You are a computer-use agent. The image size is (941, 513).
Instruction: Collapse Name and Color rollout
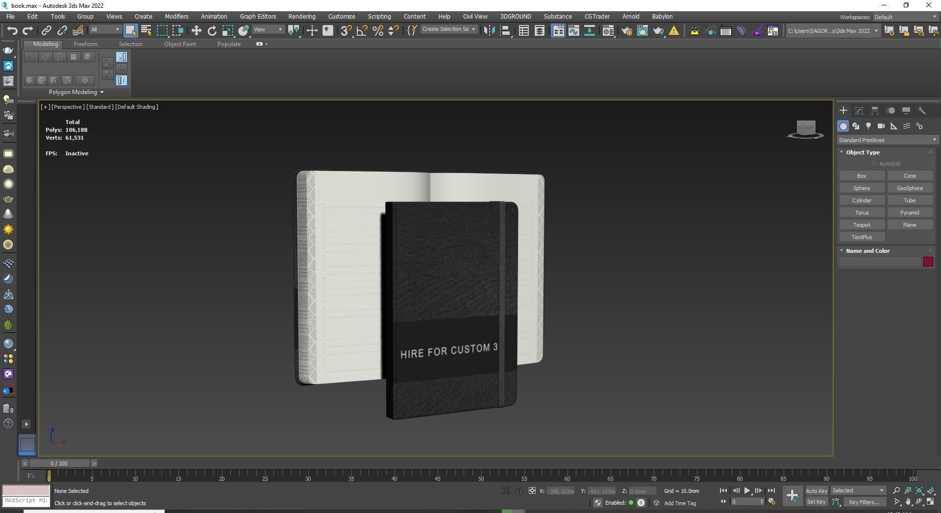tap(867, 251)
